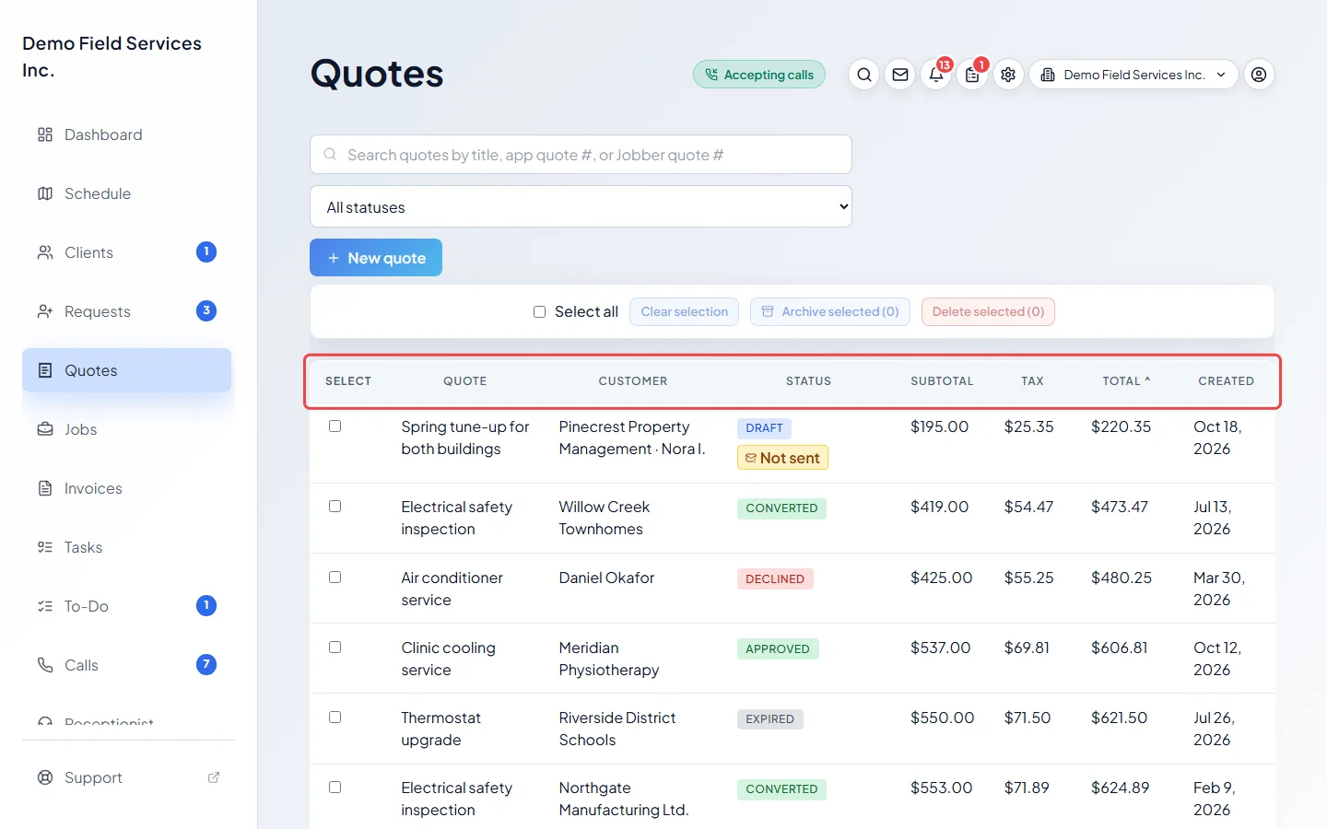Click the Tasks list icon in sidebar
This screenshot has height=829, width=1327.
(x=45, y=547)
